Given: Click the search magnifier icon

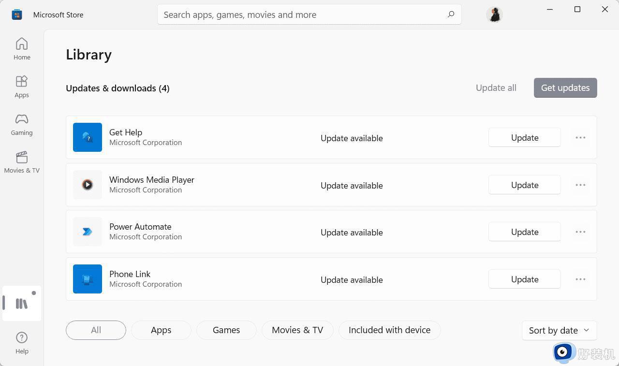Looking at the screenshot, I should [451, 15].
